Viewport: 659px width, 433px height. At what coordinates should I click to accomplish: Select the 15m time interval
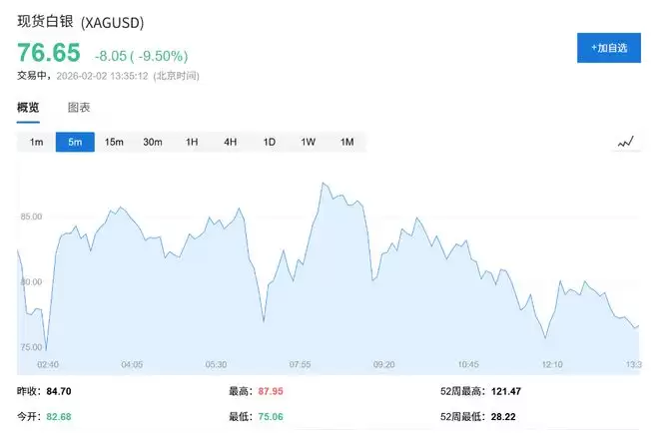pos(114,142)
